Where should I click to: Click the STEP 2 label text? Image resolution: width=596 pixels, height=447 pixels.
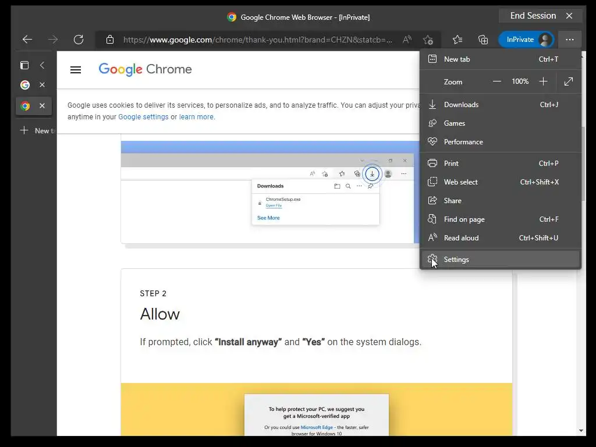pyautogui.click(x=153, y=293)
